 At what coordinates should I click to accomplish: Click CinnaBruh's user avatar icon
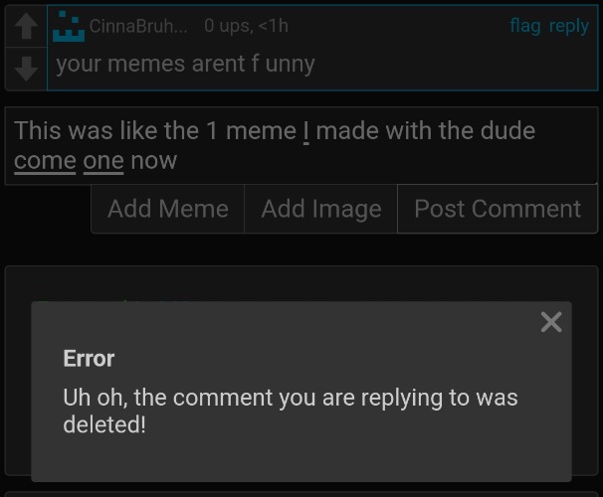coord(69,28)
